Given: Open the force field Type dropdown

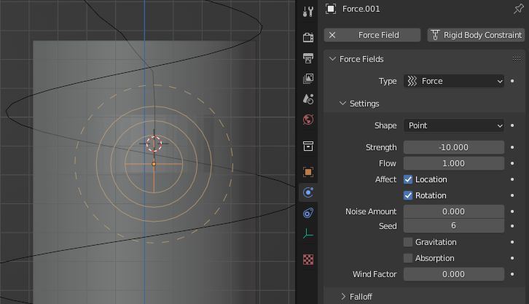Looking at the screenshot, I should [454, 81].
